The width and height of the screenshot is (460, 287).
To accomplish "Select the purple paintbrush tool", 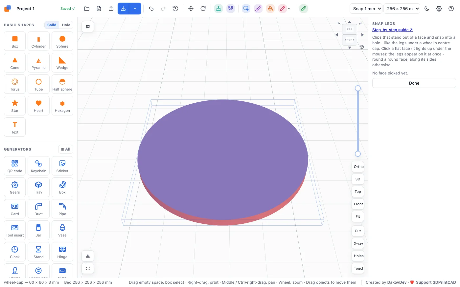I will click(x=258, y=9).
